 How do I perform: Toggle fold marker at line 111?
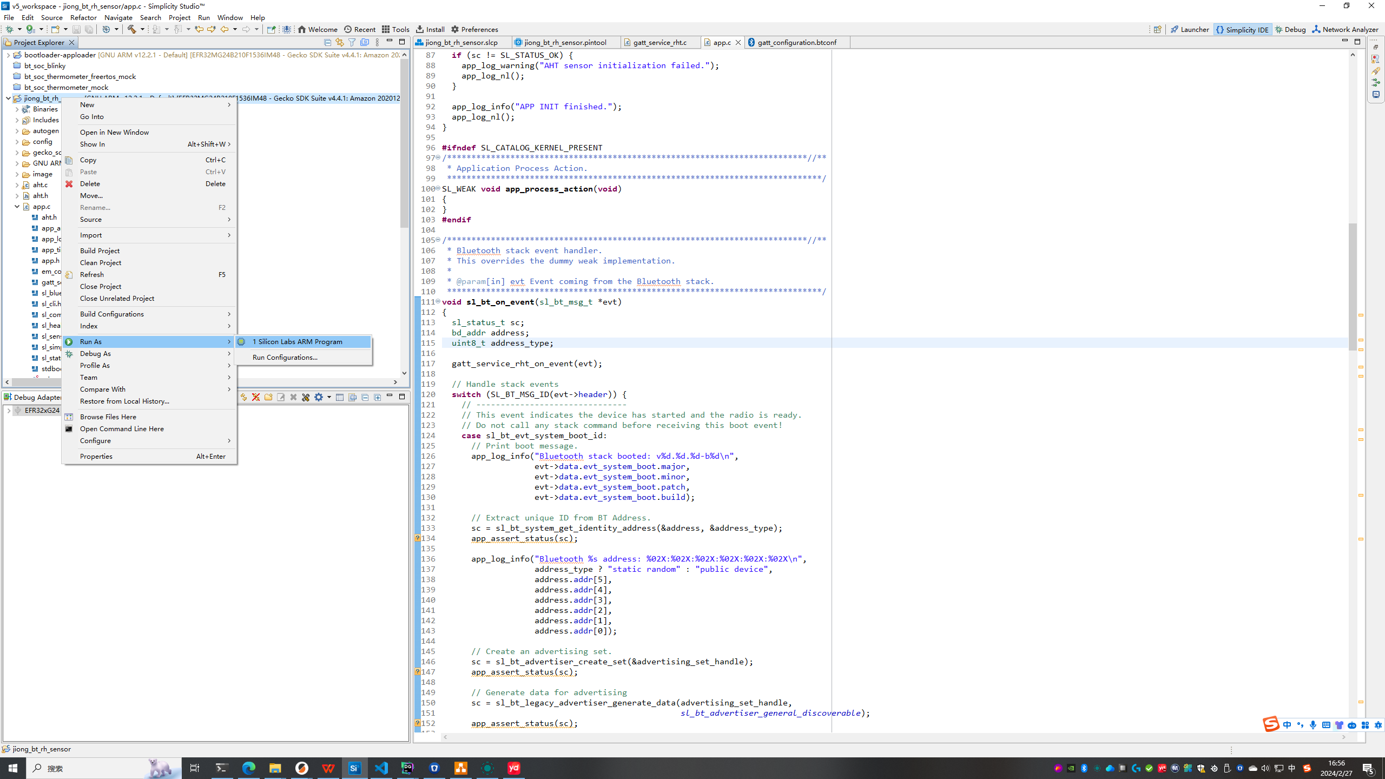[x=438, y=301]
